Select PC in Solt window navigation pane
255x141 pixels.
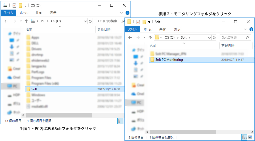click(137, 102)
